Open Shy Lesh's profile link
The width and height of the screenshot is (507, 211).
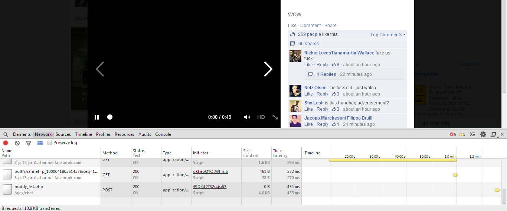314,103
